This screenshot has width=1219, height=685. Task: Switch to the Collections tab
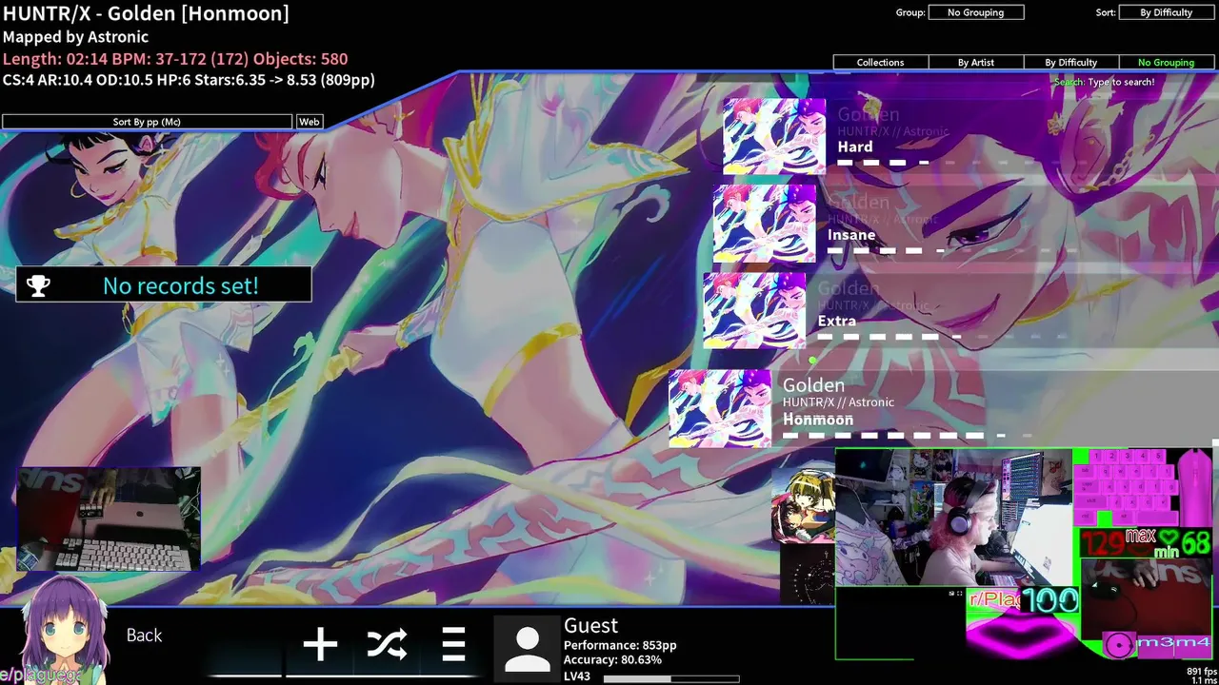click(x=880, y=62)
